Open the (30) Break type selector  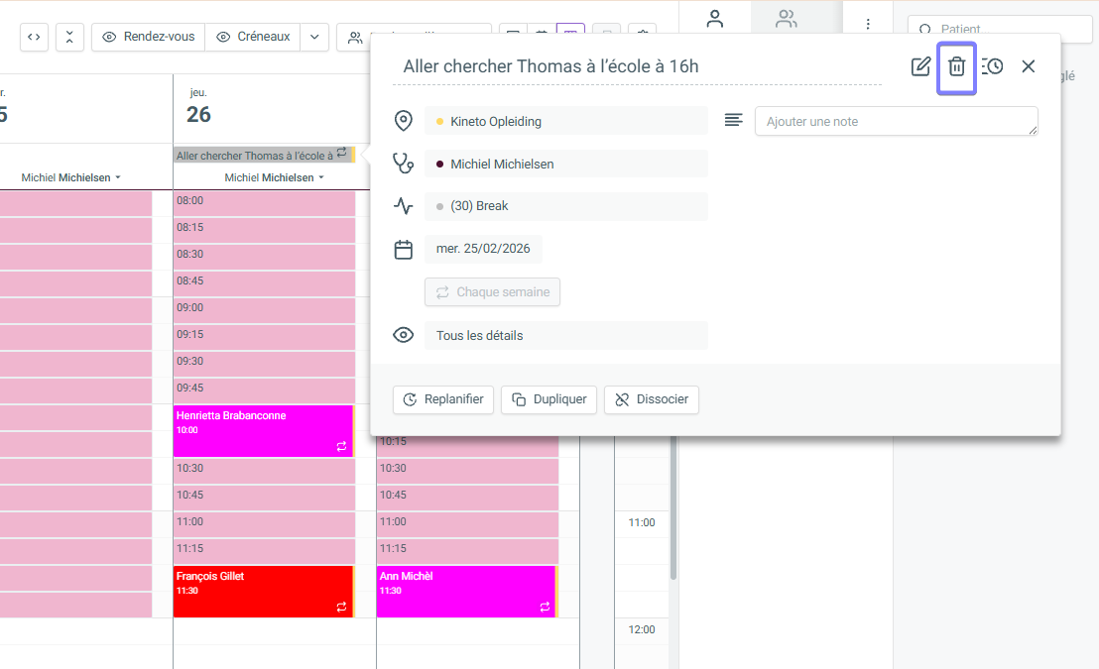pyautogui.click(x=565, y=206)
